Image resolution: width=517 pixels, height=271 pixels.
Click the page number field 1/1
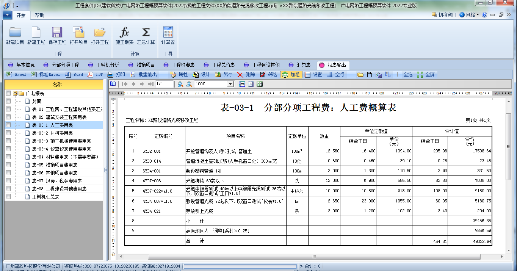pyautogui.click(x=164, y=84)
